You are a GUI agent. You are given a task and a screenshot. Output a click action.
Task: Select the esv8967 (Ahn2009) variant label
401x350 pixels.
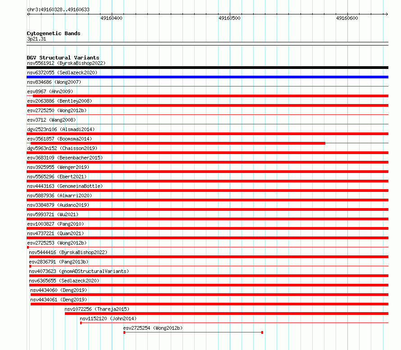tap(50, 91)
